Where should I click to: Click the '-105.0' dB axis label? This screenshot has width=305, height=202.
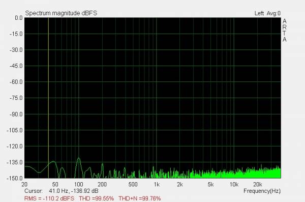tap(15, 130)
